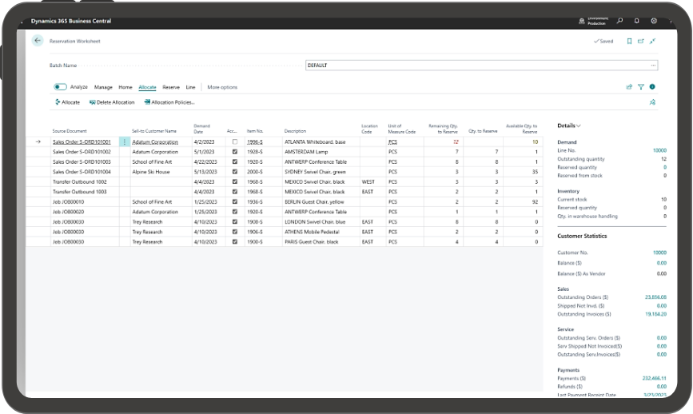Open the Home menu
The image size is (693, 414).
[x=125, y=87]
